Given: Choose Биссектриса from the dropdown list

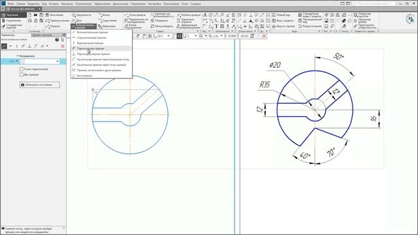Looking at the screenshot, I should [x=101, y=76].
